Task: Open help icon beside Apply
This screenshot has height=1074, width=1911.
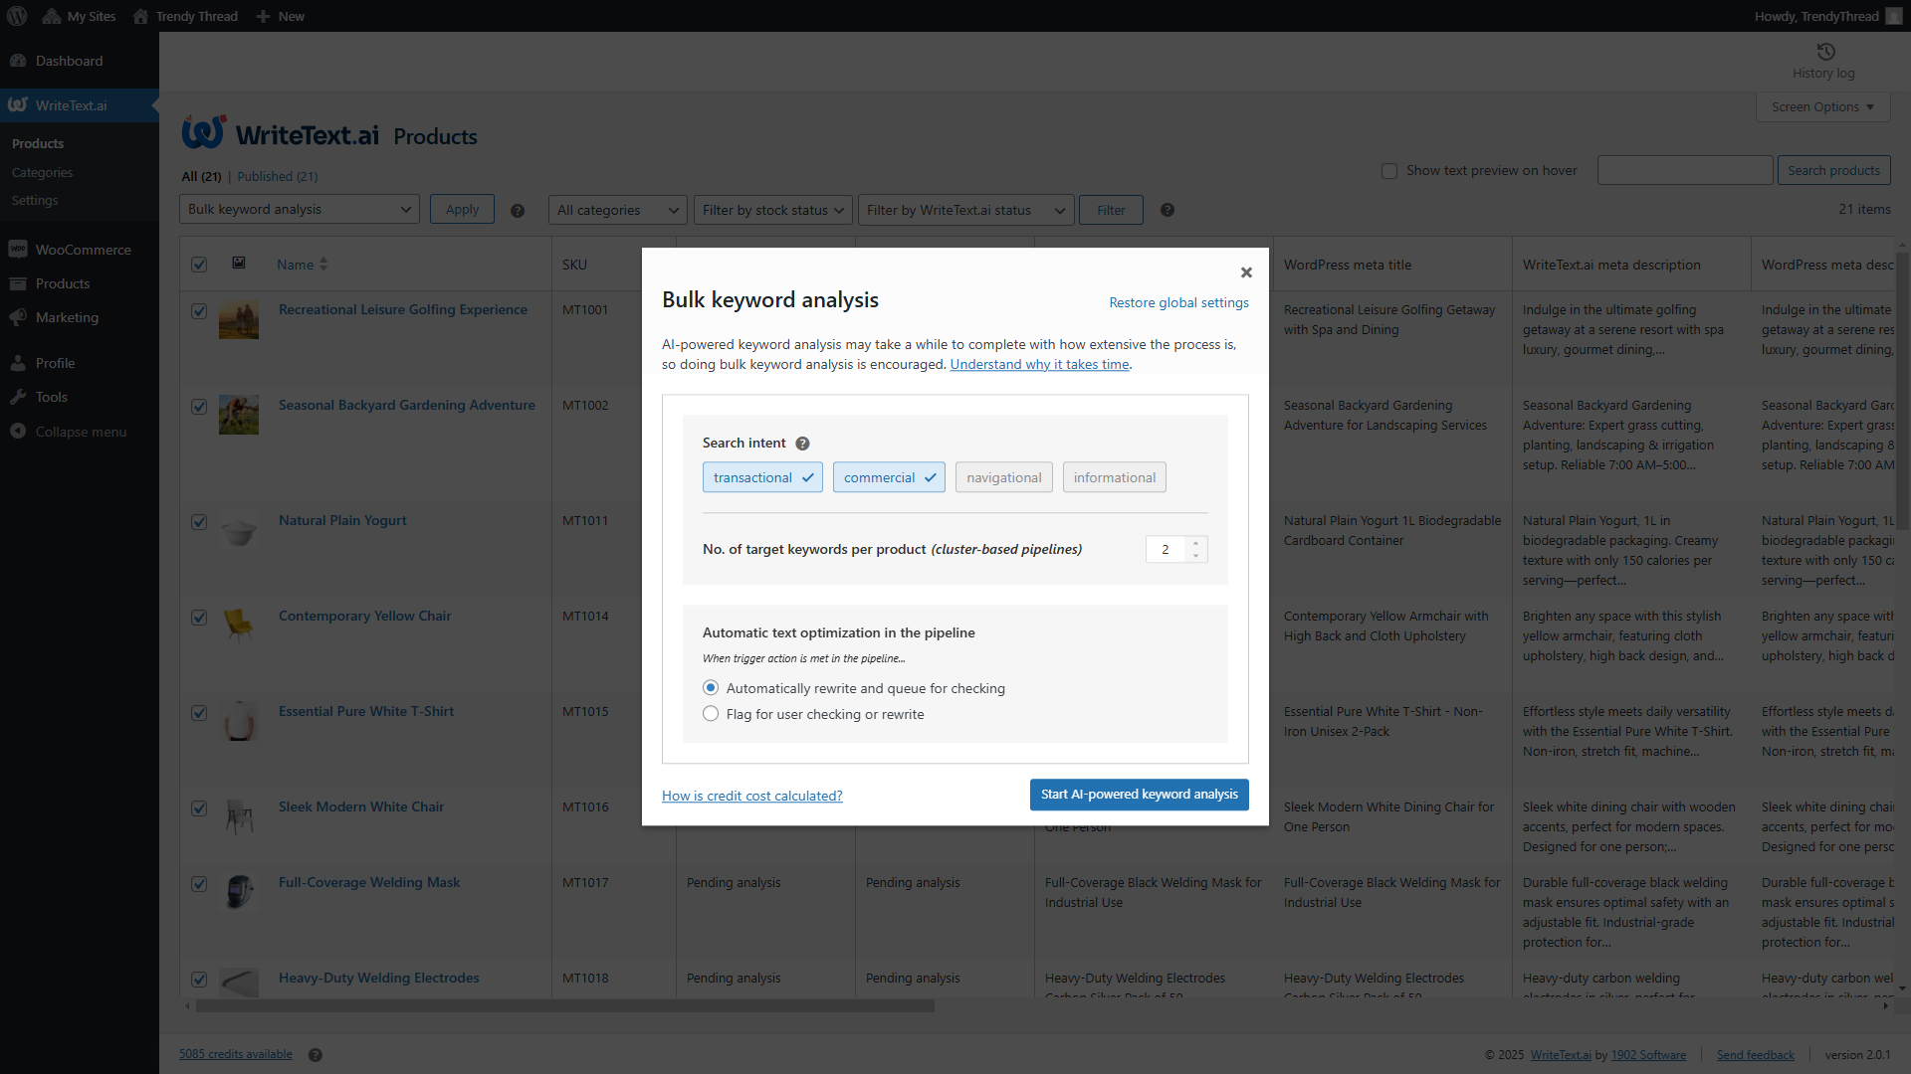Action: pyautogui.click(x=518, y=211)
